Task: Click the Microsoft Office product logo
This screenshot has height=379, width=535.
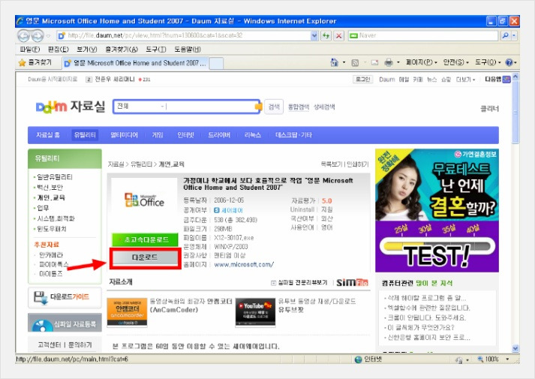Action: coord(144,200)
